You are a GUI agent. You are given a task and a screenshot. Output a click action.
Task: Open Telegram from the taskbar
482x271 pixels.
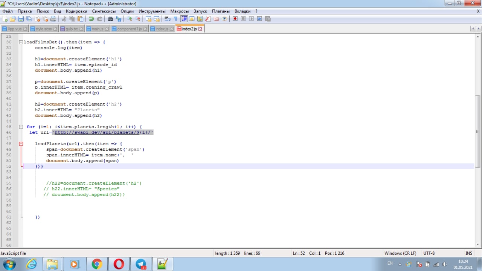pyautogui.click(x=141, y=264)
